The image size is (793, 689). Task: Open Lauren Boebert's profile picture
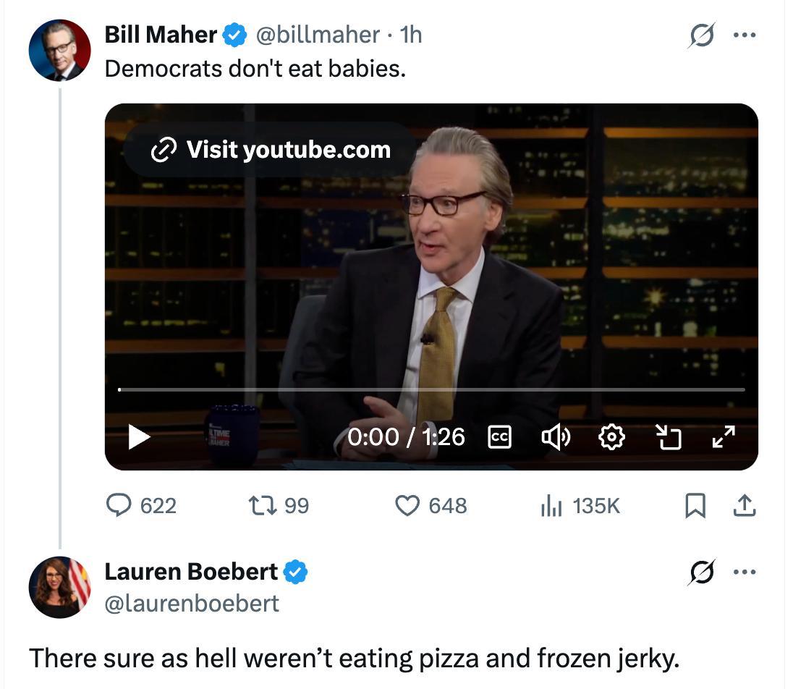point(59,587)
